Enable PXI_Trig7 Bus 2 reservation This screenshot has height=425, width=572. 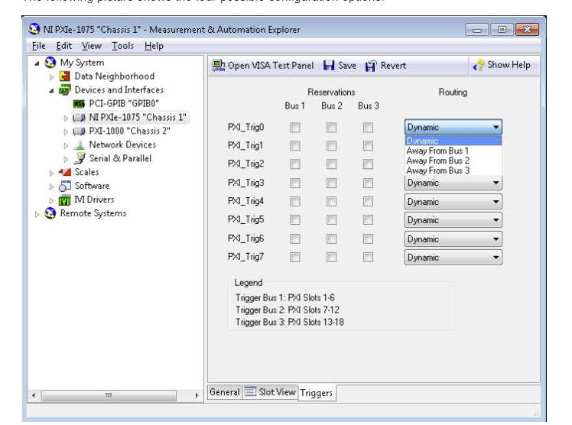(x=331, y=258)
